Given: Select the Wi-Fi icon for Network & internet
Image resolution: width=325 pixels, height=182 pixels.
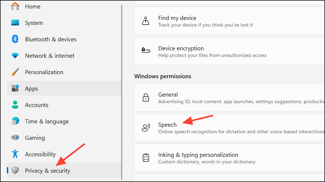Looking at the screenshot, I should point(15,56).
